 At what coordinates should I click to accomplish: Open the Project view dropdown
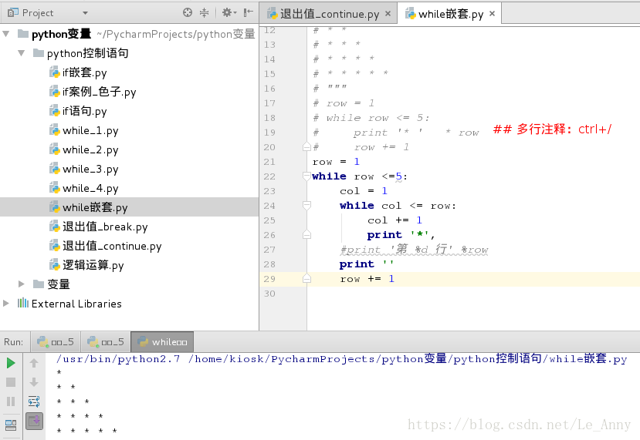pyautogui.click(x=85, y=13)
